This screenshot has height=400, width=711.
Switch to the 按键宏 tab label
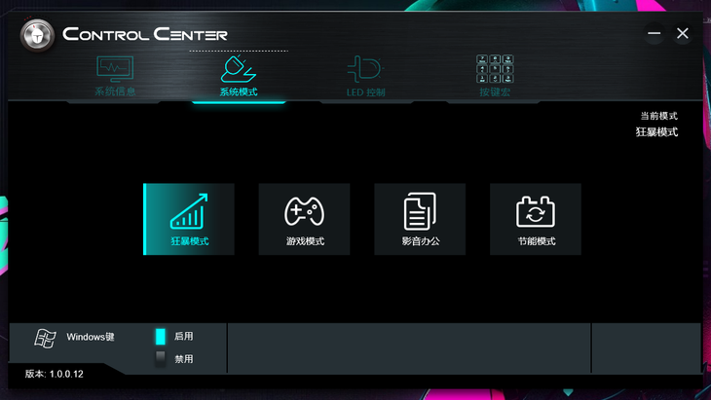[495, 92]
